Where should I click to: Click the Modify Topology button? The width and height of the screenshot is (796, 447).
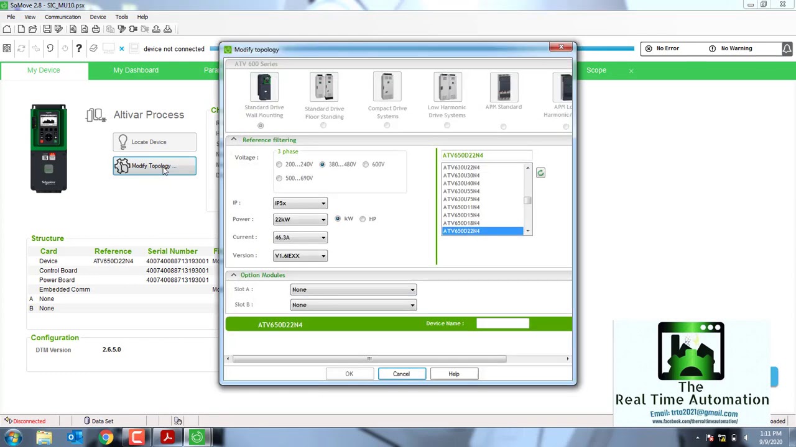(x=154, y=166)
